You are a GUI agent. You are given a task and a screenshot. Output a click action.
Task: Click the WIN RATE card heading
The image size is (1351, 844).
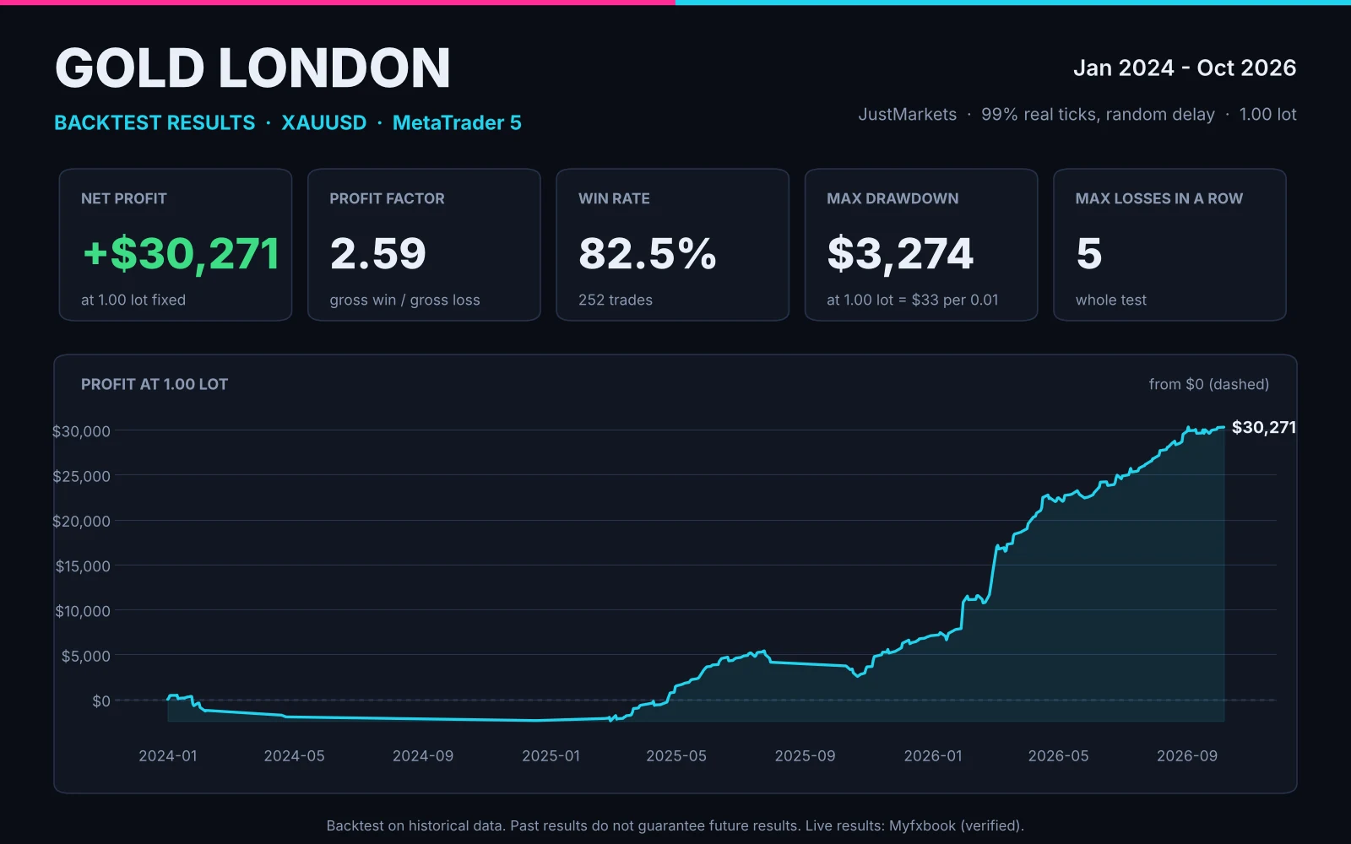(614, 199)
